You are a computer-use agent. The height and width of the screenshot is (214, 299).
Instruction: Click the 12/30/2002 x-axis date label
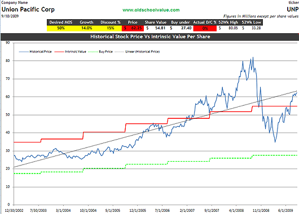[x=14, y=211]
